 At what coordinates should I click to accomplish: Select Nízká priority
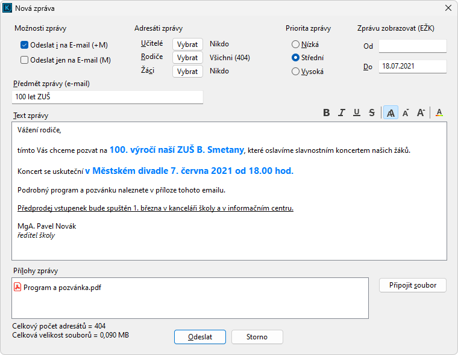click(x=295, y=44)
